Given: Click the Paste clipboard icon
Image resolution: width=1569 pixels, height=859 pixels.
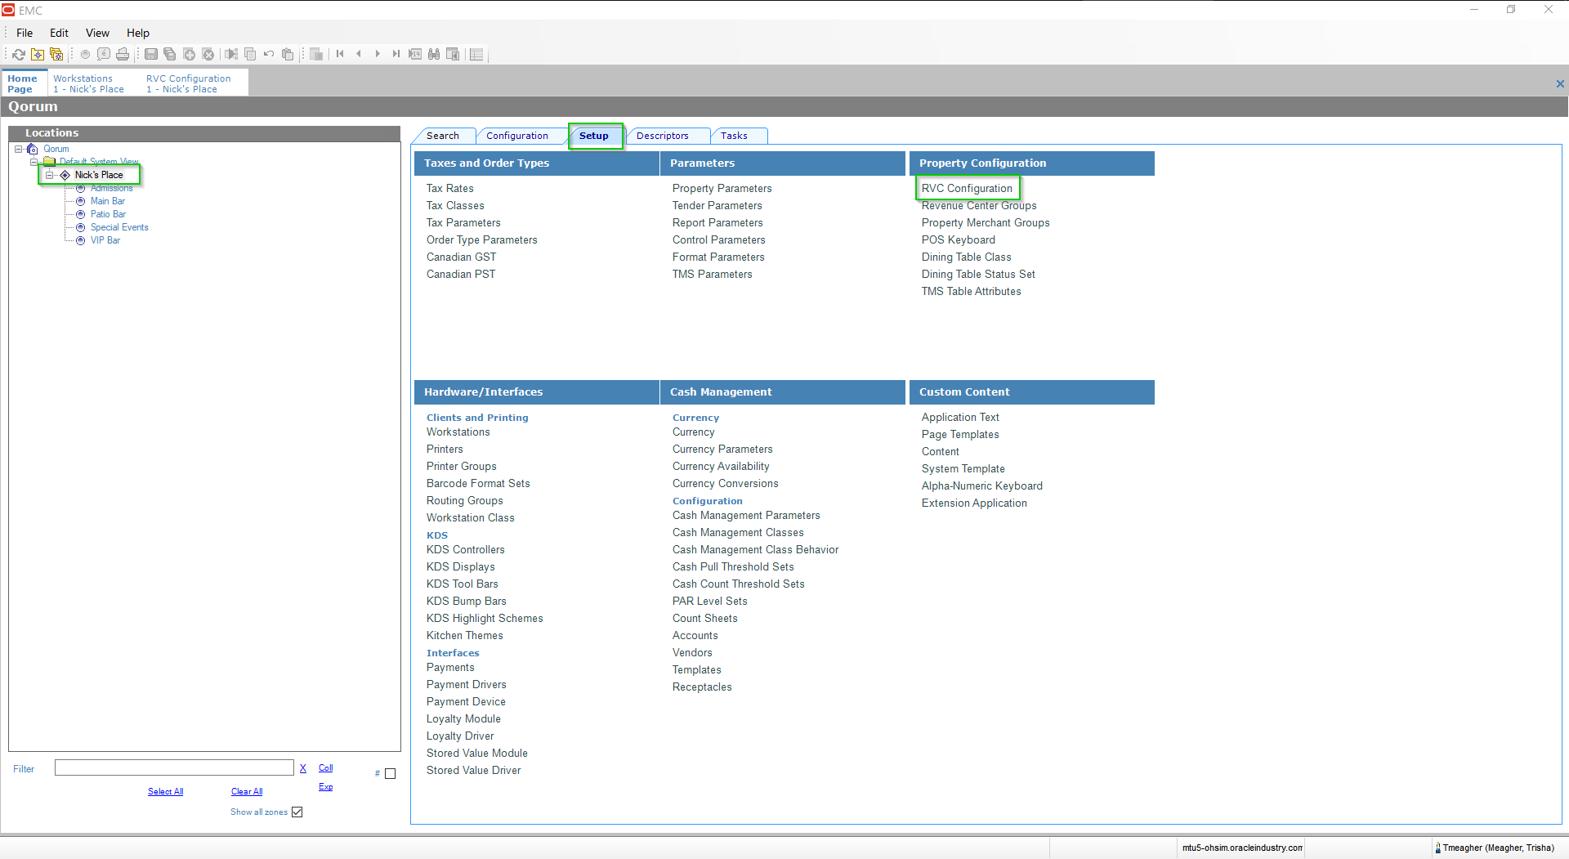Looking at the screenshot, I should 288,55.
